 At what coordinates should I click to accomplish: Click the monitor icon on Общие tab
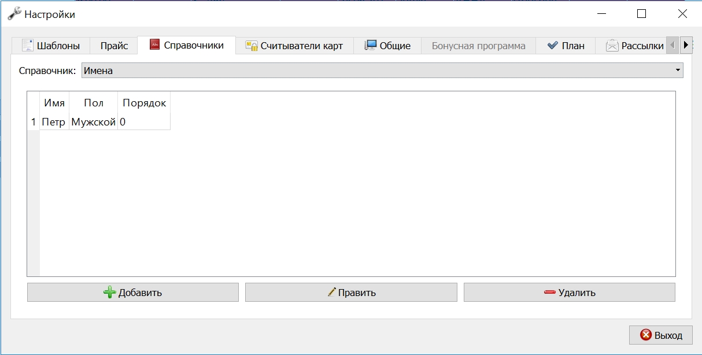[x=370, y=45]
